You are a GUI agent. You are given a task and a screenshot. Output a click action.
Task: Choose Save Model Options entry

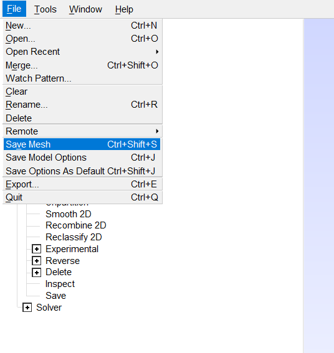(x=82, y=158)
